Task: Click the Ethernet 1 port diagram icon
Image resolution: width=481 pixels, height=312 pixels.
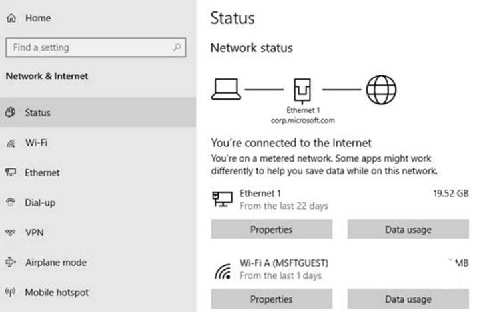Action: 303,89
